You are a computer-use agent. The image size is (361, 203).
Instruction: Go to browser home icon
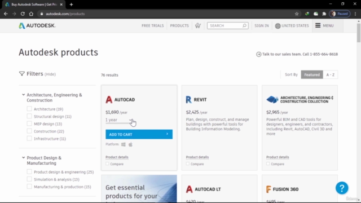31,14
